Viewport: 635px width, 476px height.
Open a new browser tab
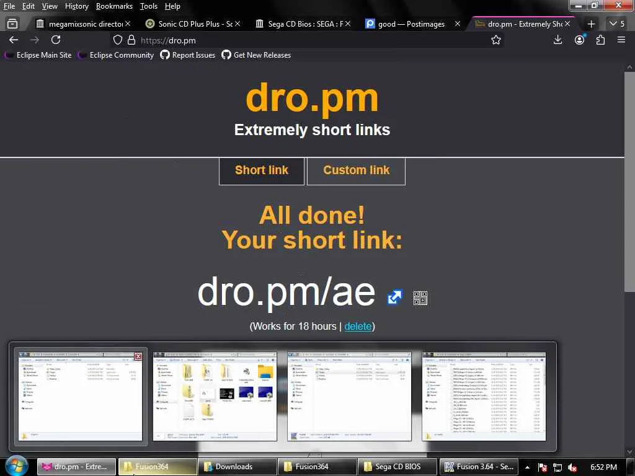point(591,24)
